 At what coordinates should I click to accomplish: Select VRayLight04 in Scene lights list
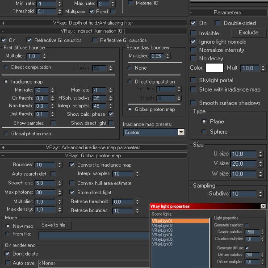coord(180,235)
